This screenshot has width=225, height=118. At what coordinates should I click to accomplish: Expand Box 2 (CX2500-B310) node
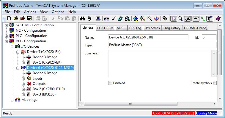point(23,89)
